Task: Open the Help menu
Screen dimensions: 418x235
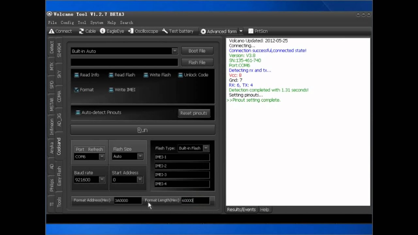Action: pos(112,23)
